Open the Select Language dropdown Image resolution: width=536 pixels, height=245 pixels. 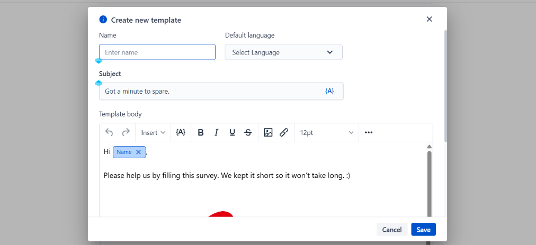283,52
